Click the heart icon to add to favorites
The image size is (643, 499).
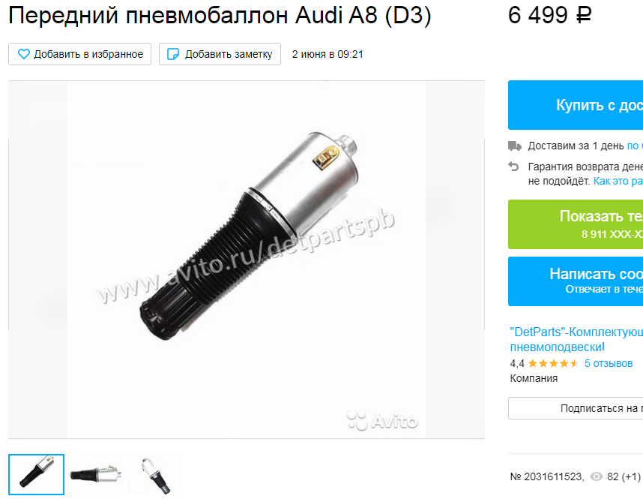coord(24,54)
